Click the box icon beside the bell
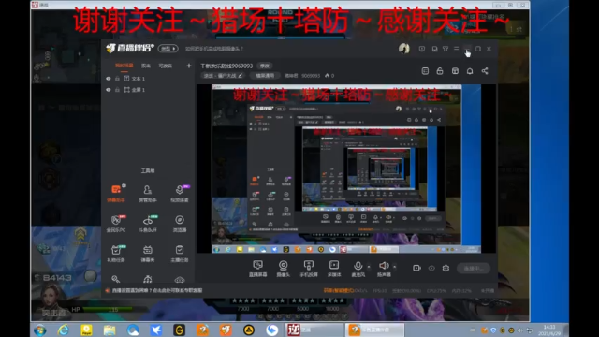Screen dimensions: 599x337 (x=455, y=71)
